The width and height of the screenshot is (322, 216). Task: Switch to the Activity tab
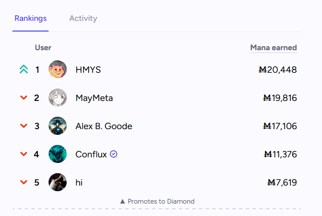pos(83,19)
